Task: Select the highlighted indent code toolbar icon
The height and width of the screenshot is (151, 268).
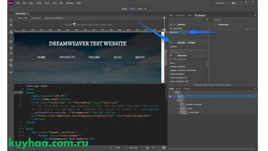Action: 11,37
